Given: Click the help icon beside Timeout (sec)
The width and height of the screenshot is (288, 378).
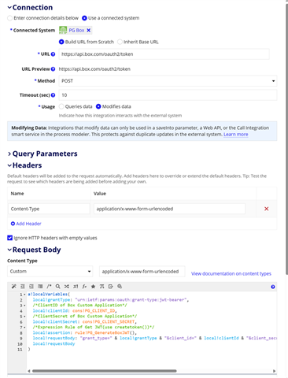Looking at the screenshot, I should (x=53, y=95).
